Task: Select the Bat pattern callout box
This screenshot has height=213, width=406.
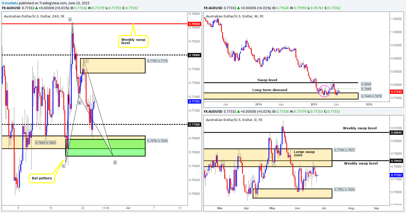Action: pos(42,179)
